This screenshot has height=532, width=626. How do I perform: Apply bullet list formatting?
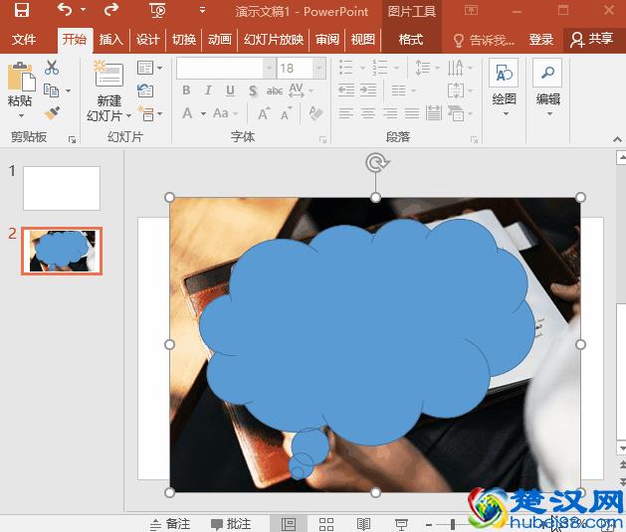point(345,68)
